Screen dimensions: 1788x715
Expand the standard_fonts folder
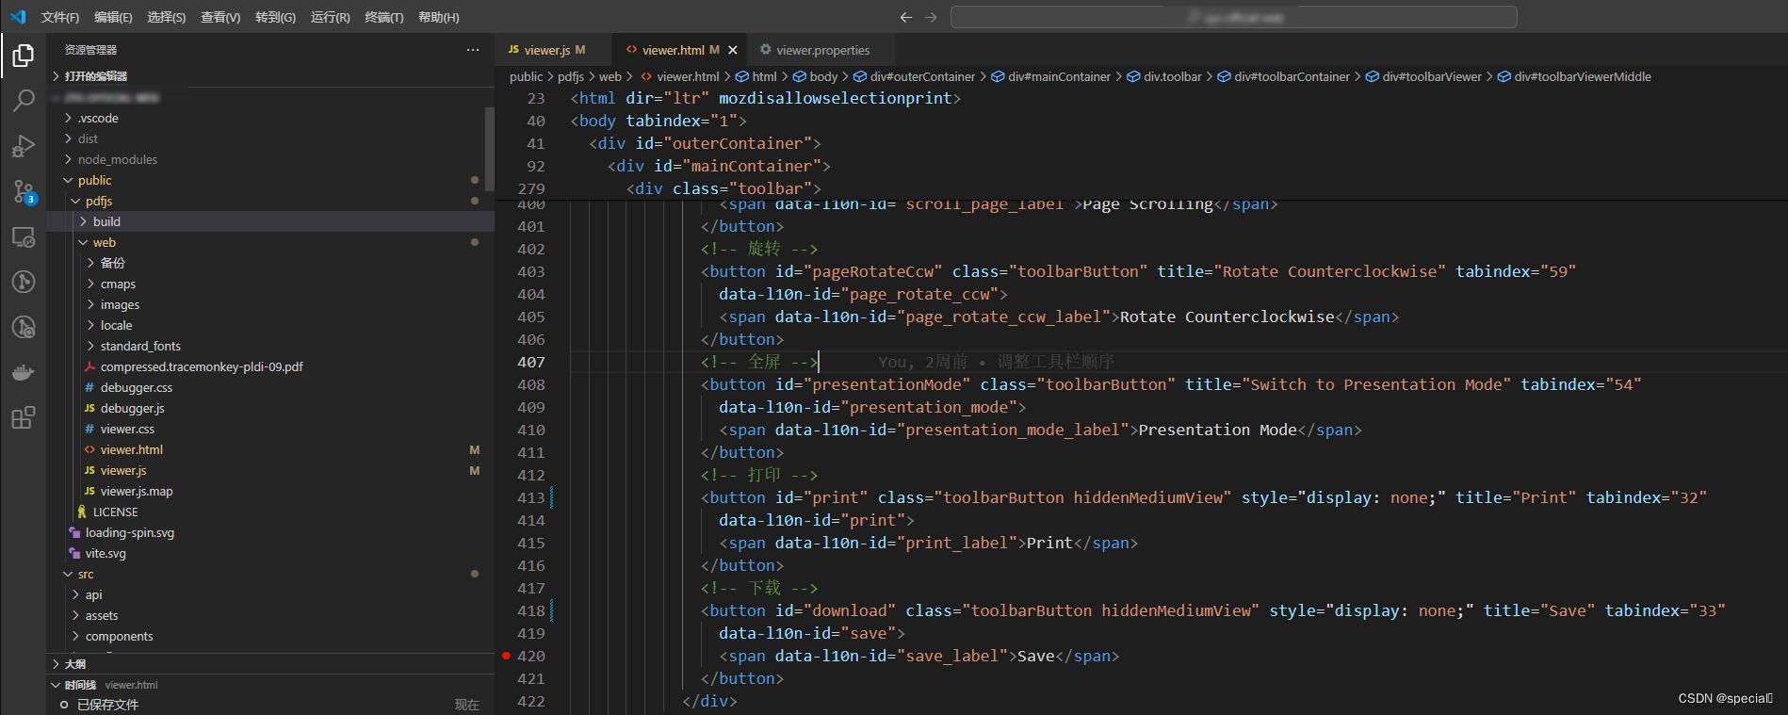click(x=270, y=346)
